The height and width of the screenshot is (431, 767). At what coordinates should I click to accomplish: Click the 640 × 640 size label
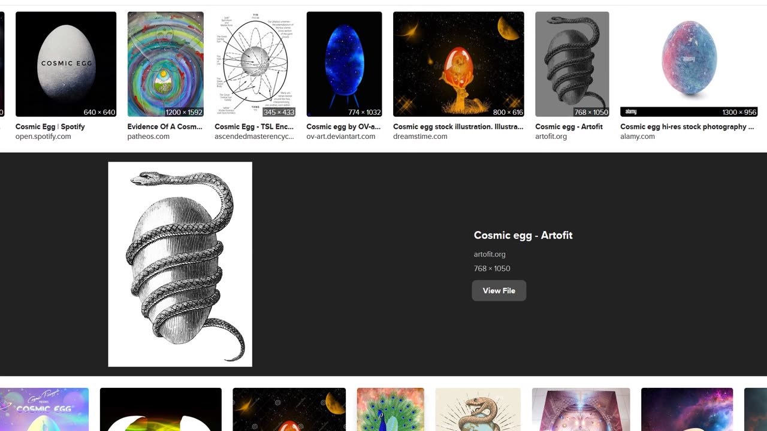click(99, 112)
